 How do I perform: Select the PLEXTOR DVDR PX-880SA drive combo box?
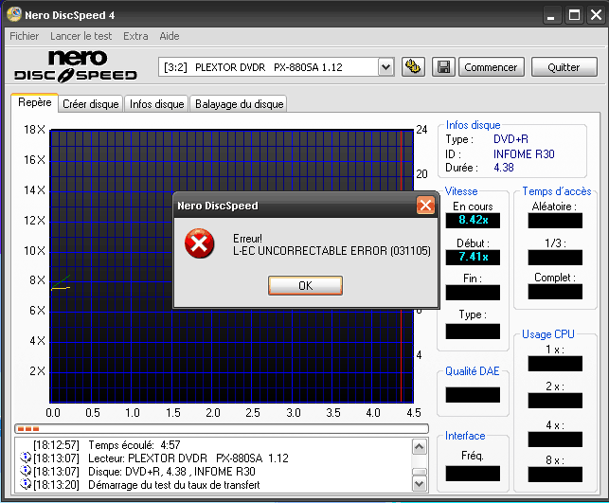[x=277, y=67]
